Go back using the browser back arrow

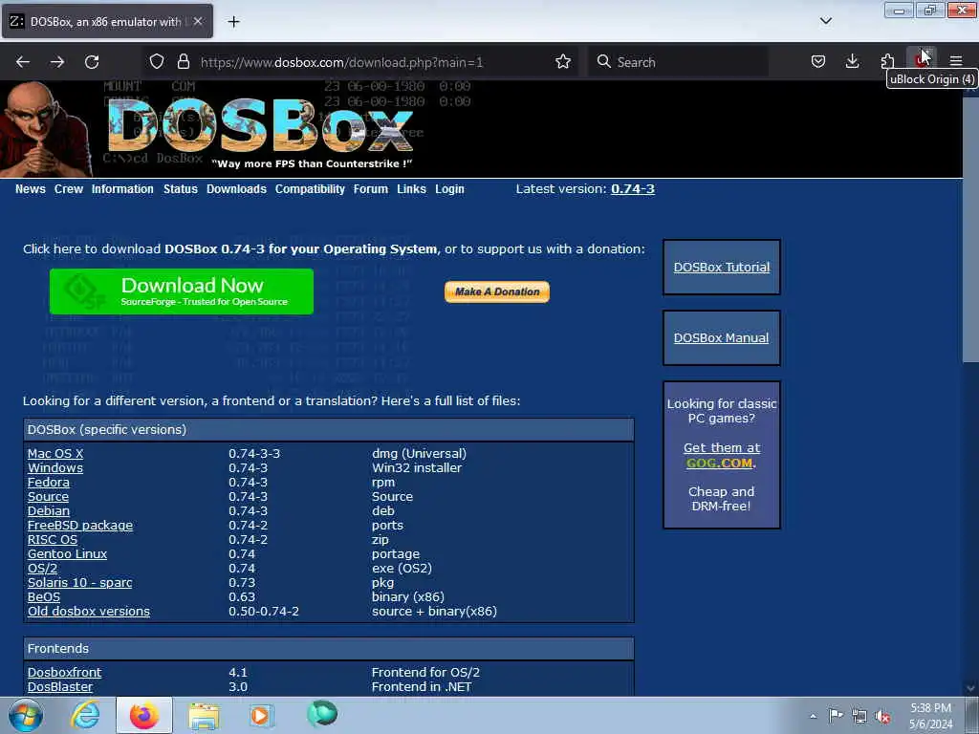click(23, 62)
